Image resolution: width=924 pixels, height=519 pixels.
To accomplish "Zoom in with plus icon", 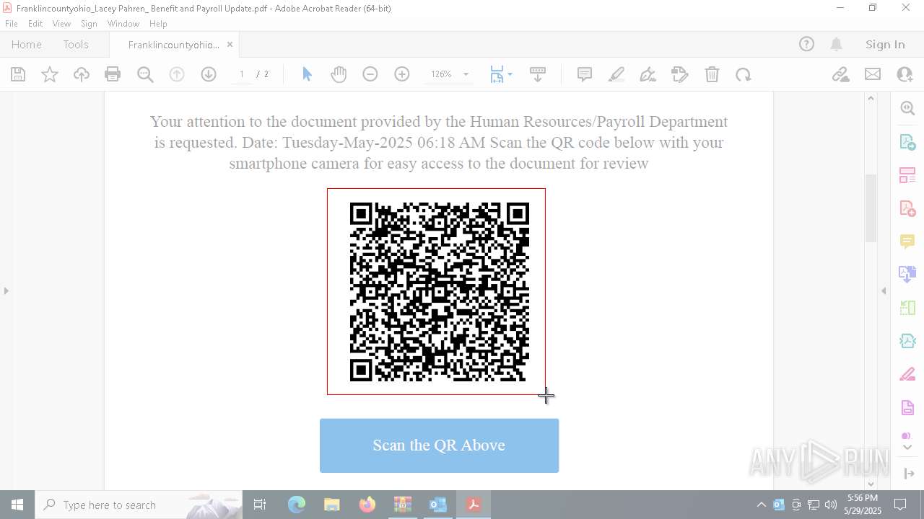I will pyautogui.click(x=402, y=74).
